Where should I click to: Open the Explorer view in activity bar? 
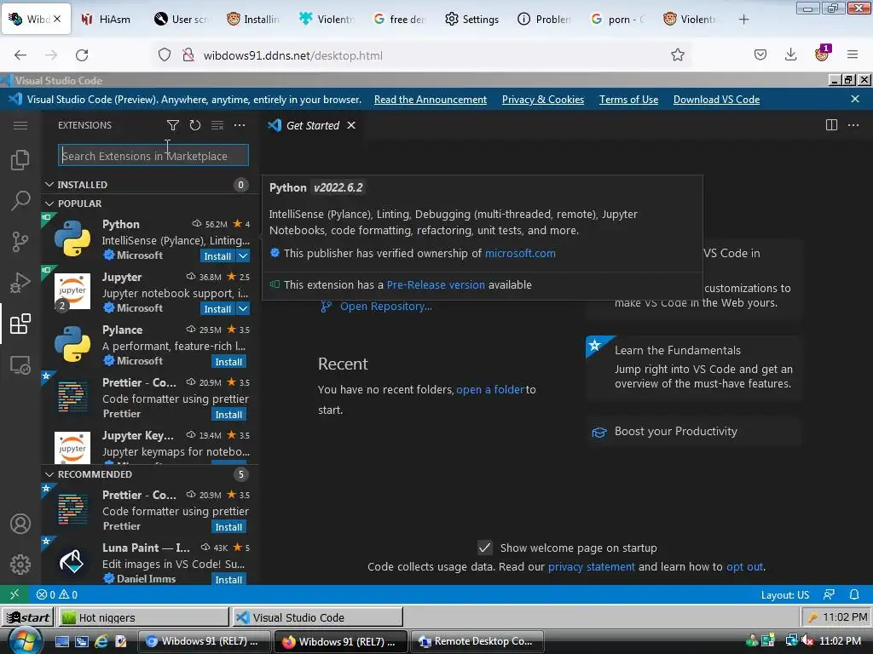(20, 160)
